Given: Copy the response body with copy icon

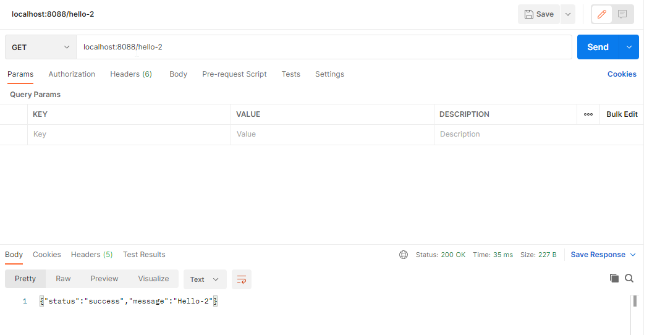Looking at the screenshot, I should point(614,278).
